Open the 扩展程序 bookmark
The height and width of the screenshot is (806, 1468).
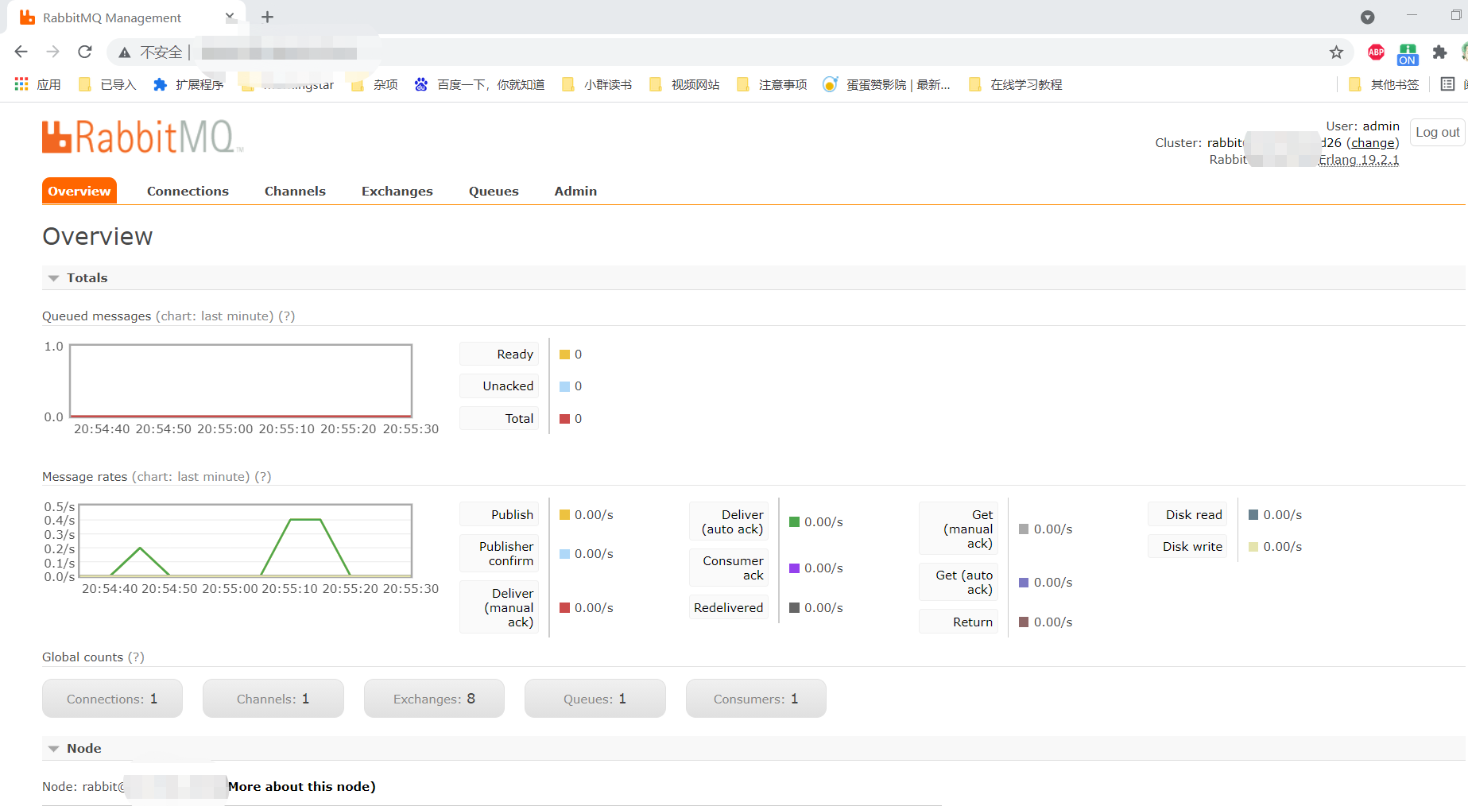(x=188, y=84)
